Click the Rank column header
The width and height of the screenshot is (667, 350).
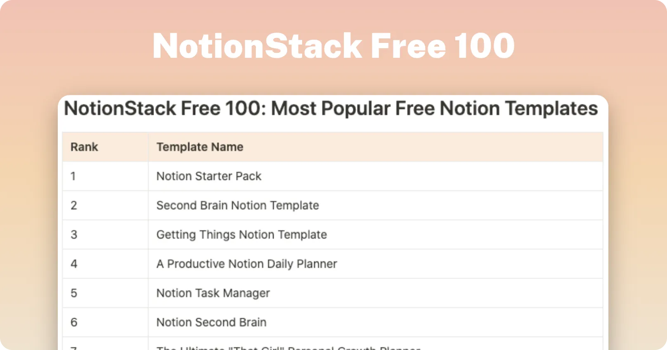84,147
